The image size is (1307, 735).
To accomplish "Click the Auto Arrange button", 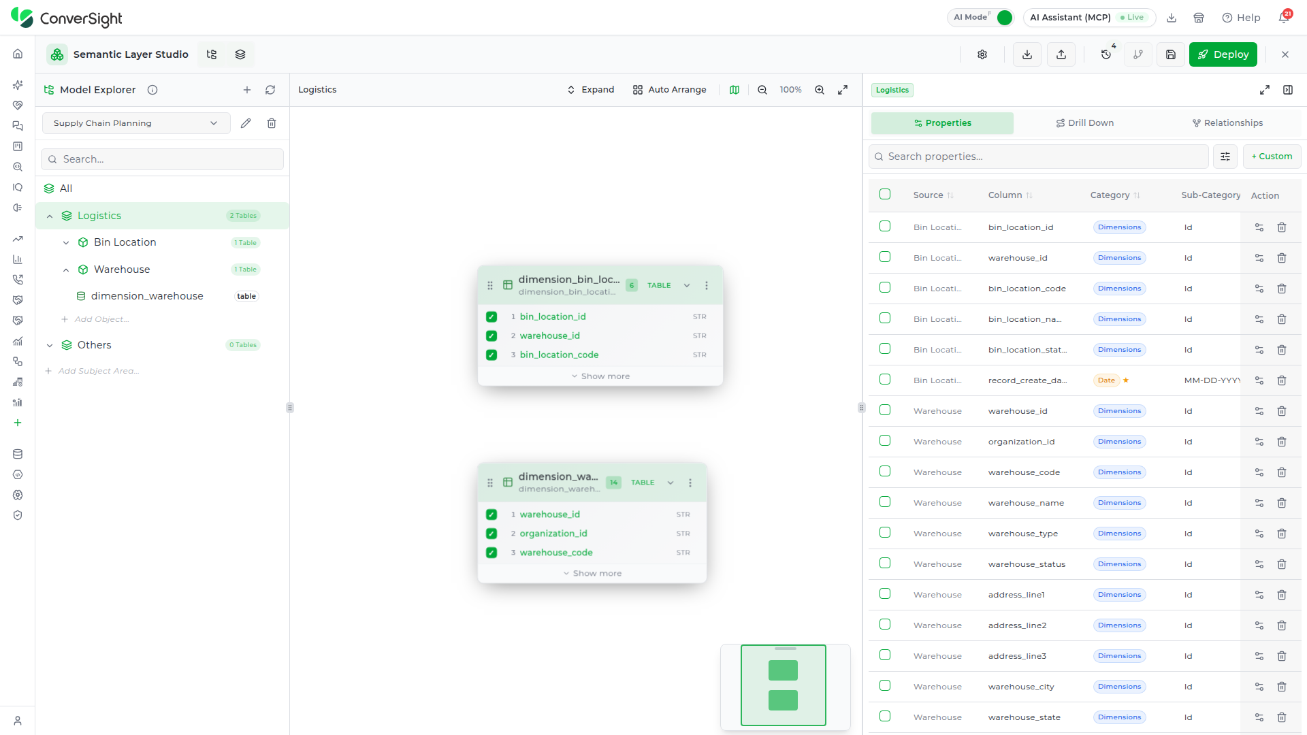I will point(670,90).
